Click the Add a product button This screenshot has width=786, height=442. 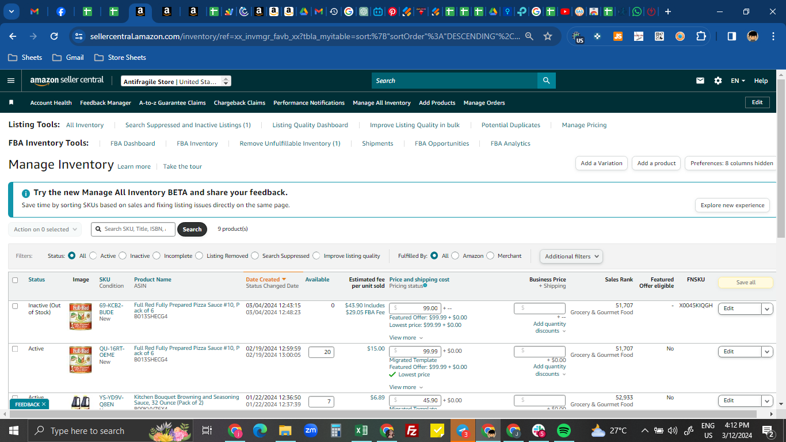[x=657, y=163]
